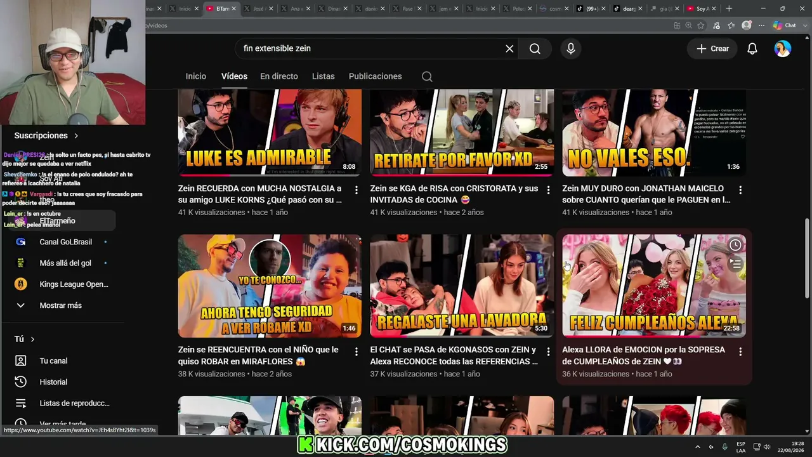Open the system volume control
Viewport: 812px width, 457px height.
[766, 447]
